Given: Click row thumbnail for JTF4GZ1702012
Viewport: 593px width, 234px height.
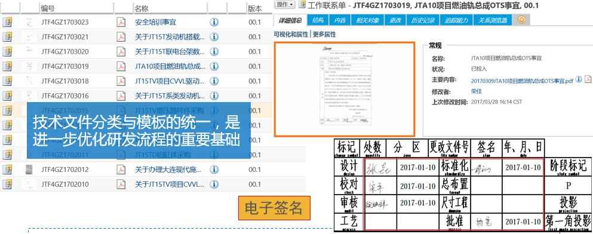Looking at the screenshot, I should pos(29,170).
